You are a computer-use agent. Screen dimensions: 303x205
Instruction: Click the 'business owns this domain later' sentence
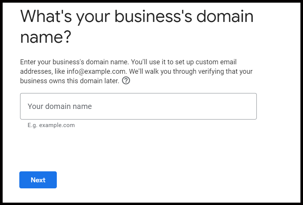pyautogui.click(x=70, y=81)
